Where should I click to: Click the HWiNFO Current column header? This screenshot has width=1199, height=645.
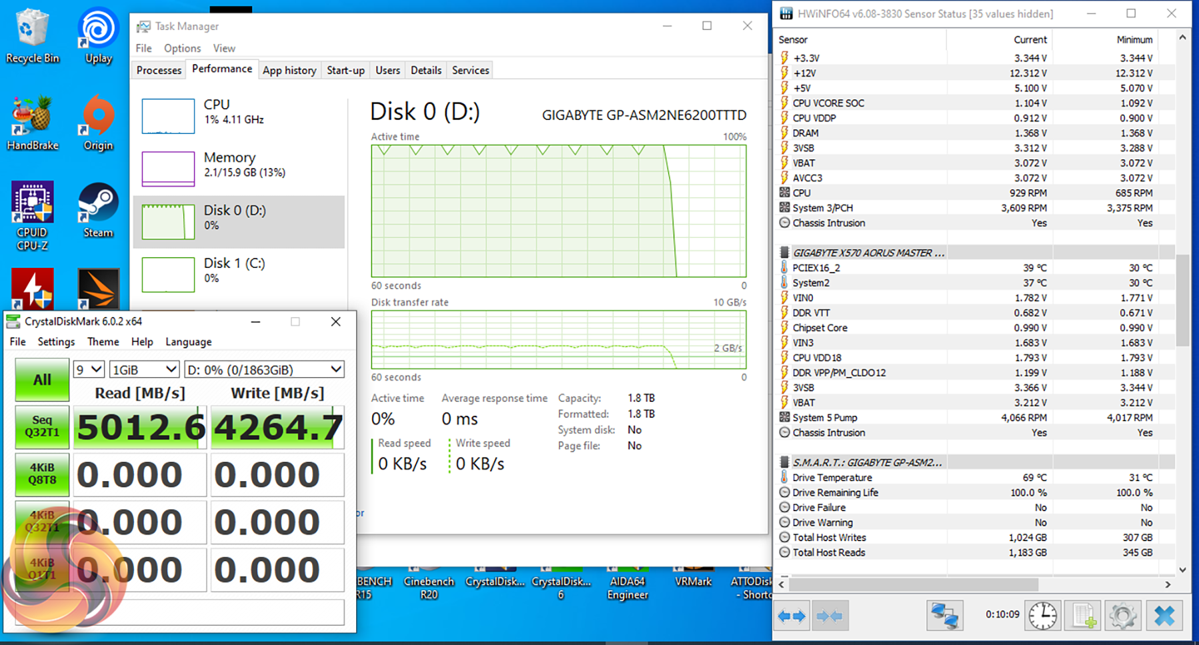pos(1000,40)
